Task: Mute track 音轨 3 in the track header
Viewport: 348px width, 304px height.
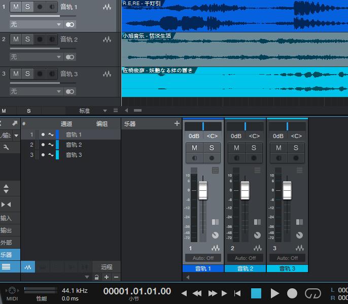Action: 16,74
